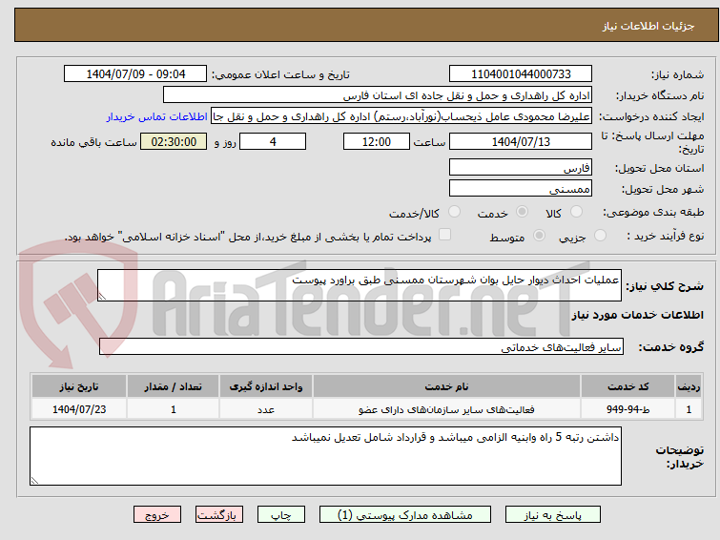Open اطلاعات تماس خریدار link

coord(157,116)
